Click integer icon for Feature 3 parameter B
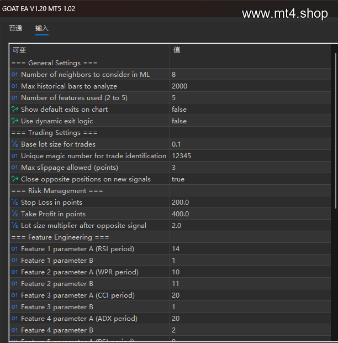This screenshot has width=338, height=343. point(14,307)
